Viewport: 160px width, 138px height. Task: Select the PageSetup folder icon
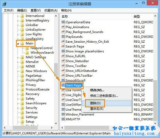pos(22,75)
